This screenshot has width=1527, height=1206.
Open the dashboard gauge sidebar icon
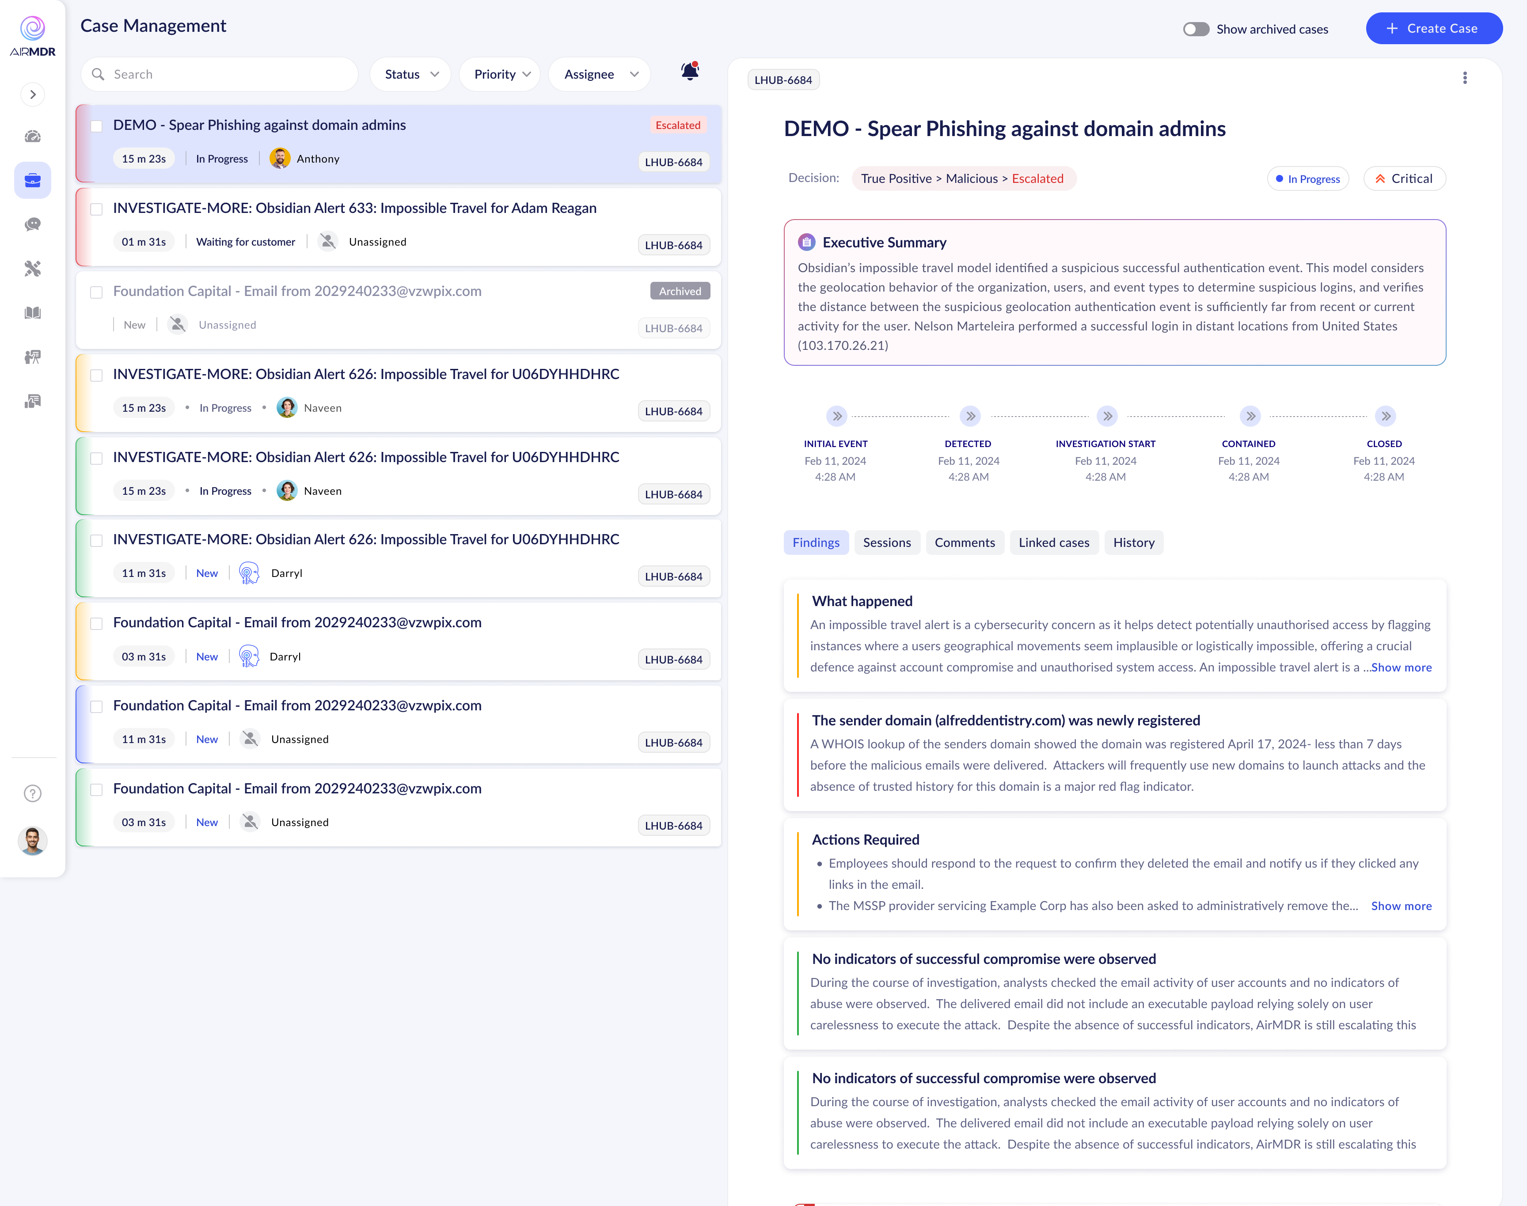coord(33,136)
